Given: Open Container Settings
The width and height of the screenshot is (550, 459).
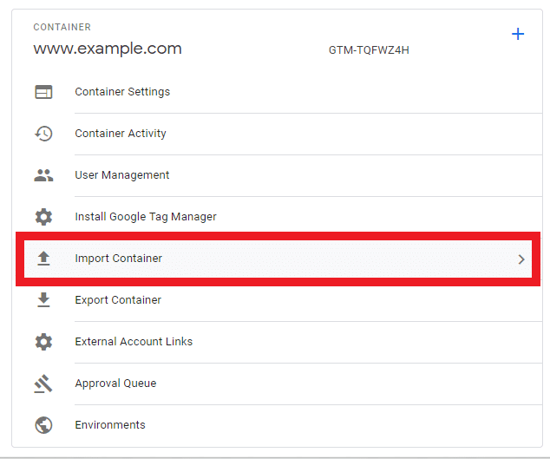Looking at the screenshot, I should point(122,92).
